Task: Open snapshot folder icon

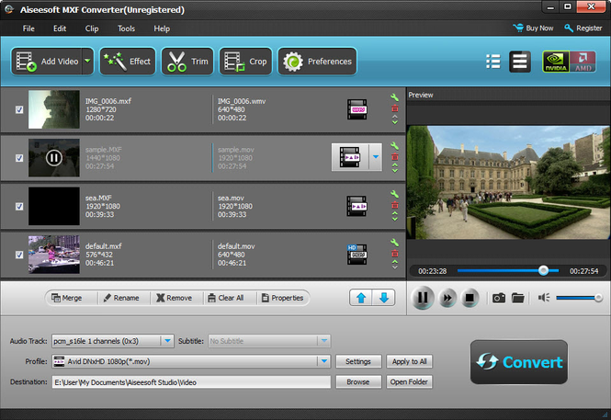Action: [518, 298]
